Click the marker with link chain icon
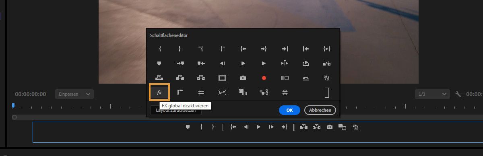The width and height of the screenshot is (483, 156). pos(264,92)
